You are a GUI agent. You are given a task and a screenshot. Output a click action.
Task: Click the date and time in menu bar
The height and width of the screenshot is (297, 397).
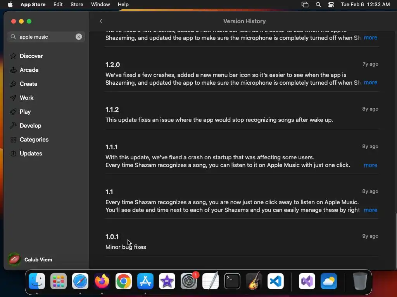tap(365, 5)
